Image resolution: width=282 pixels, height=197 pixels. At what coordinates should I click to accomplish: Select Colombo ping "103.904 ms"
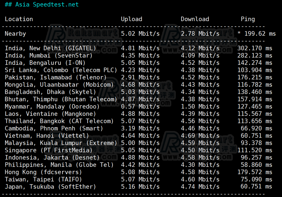(255, 70)
